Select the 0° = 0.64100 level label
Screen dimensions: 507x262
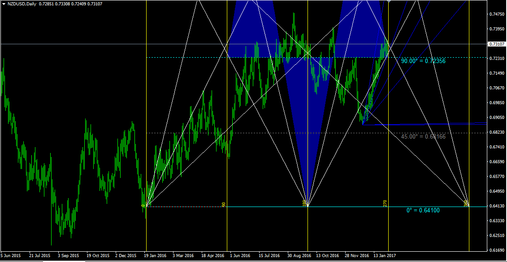(x=423, y=210)
